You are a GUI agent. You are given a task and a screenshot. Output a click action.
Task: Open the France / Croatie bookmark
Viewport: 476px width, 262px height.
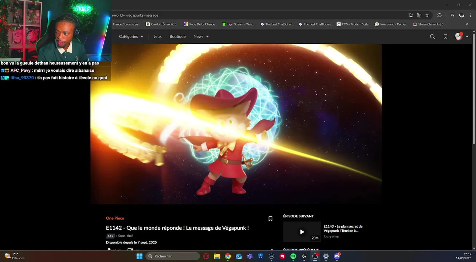(x=126, y=24)
